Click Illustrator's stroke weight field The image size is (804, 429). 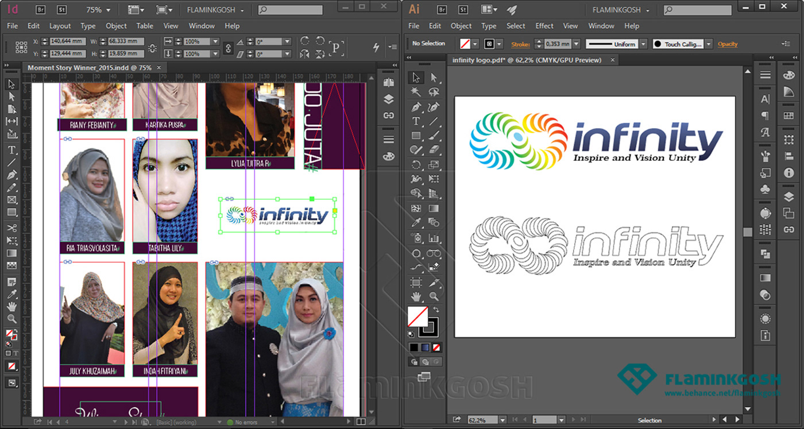tap(558, 44)
